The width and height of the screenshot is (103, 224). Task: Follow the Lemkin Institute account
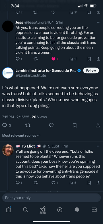[91, 70]
